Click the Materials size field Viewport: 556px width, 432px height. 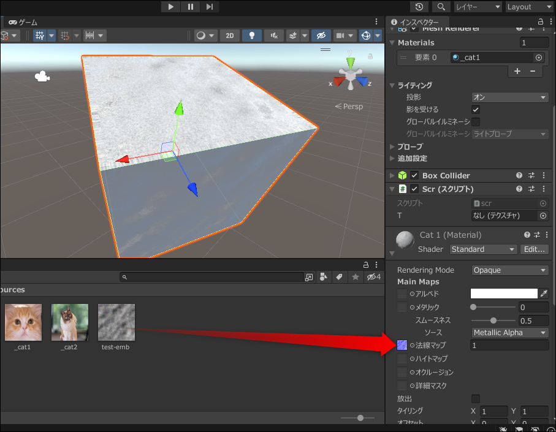pyautogui.click(x=534, y=42)
